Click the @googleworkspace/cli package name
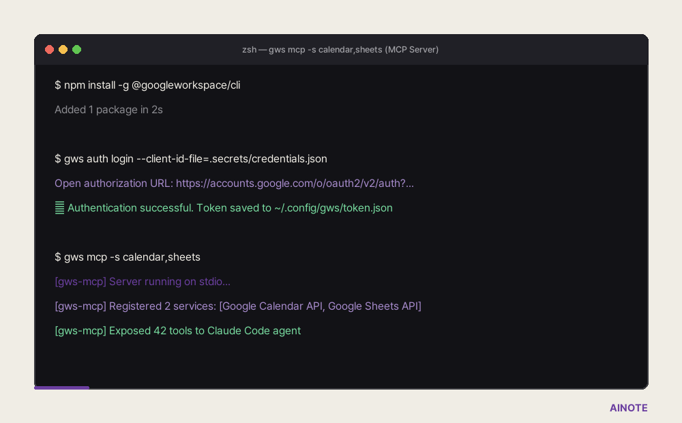Screen dimensions: 682x423 (186, 85)
